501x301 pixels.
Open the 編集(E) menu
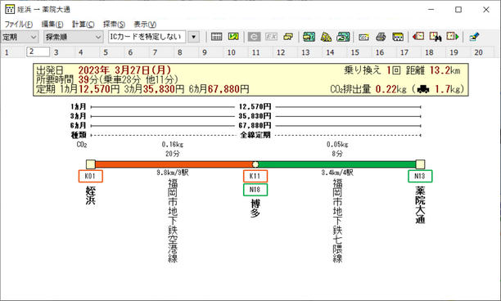pyautogui.click(x=52, y=25)
